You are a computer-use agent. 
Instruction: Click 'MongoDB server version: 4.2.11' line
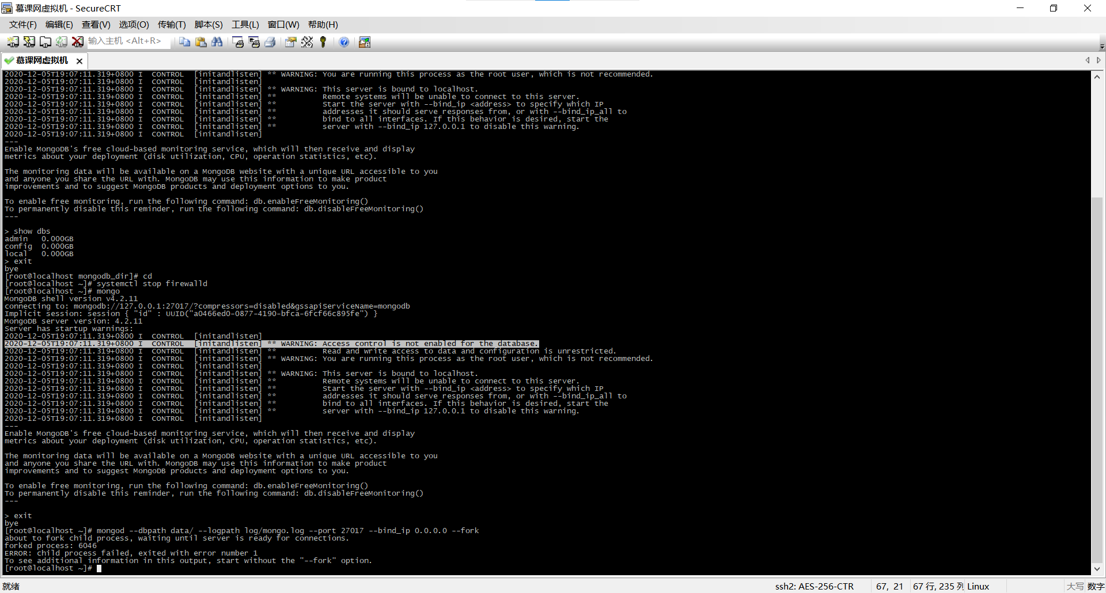pyautogui.click(x=73, y=321)
